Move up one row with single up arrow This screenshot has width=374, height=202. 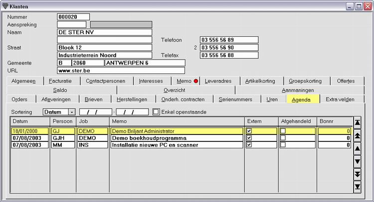click(x=358, y=148)
